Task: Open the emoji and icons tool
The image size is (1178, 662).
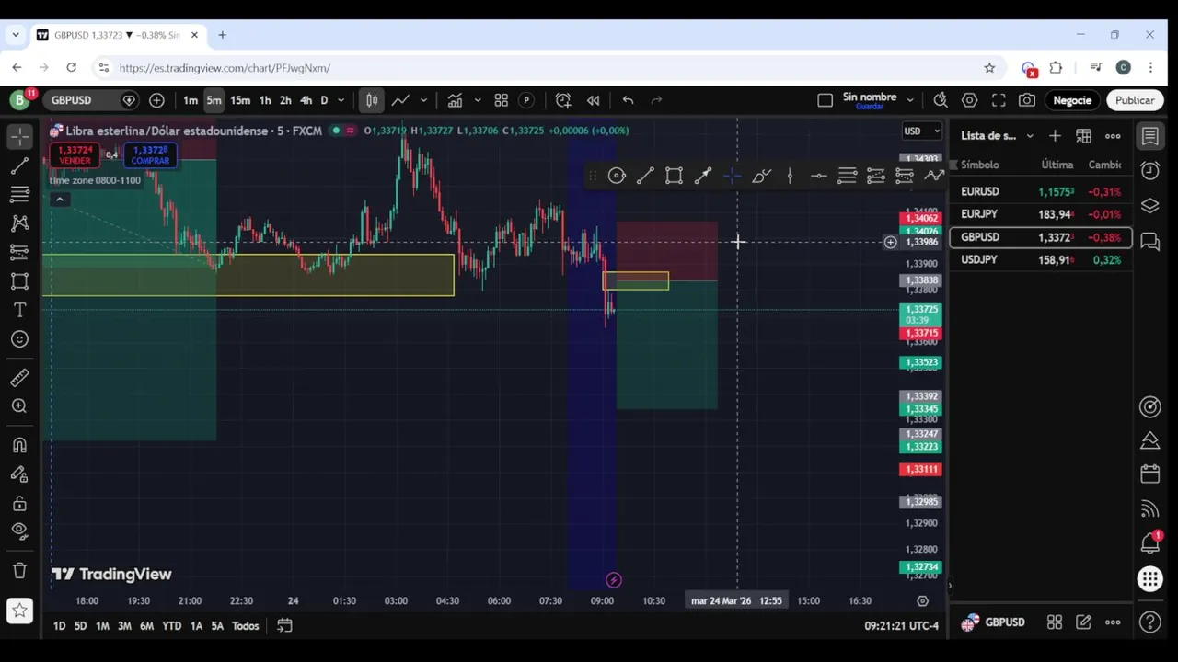Action: click(x=19, y=339)
